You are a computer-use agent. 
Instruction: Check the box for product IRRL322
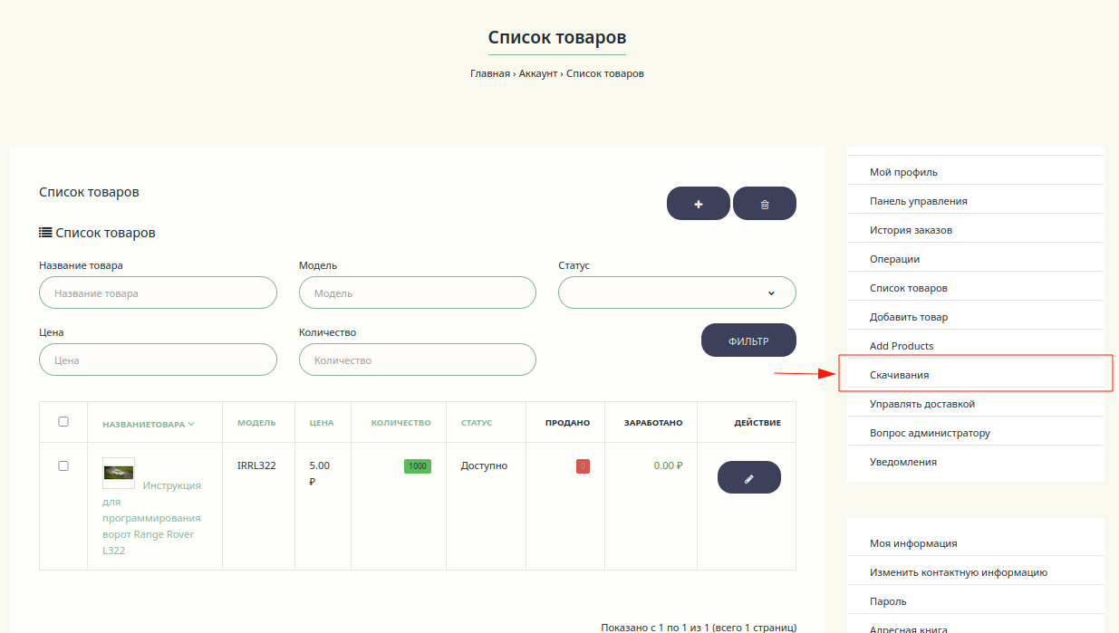pos(63,466)
